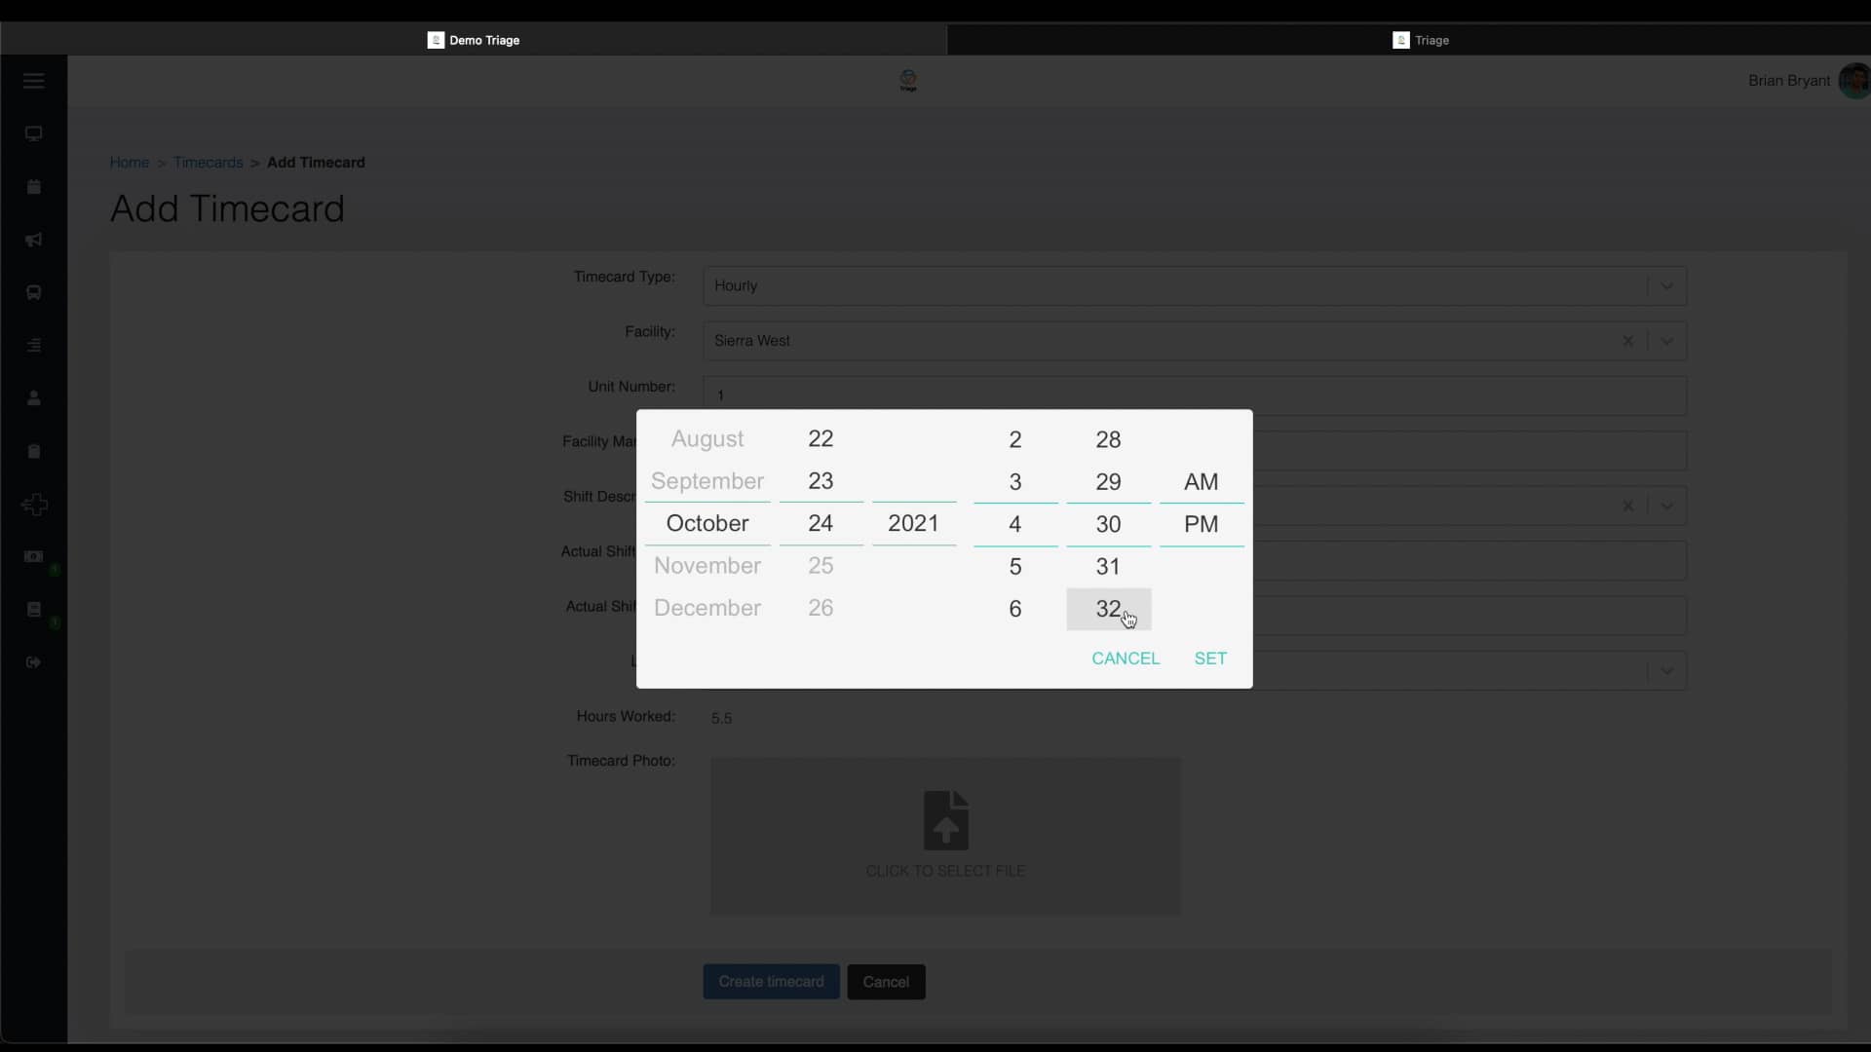Click the Triage logo at top center
Screen dimensions: 1871x1052
click(907, 81)
